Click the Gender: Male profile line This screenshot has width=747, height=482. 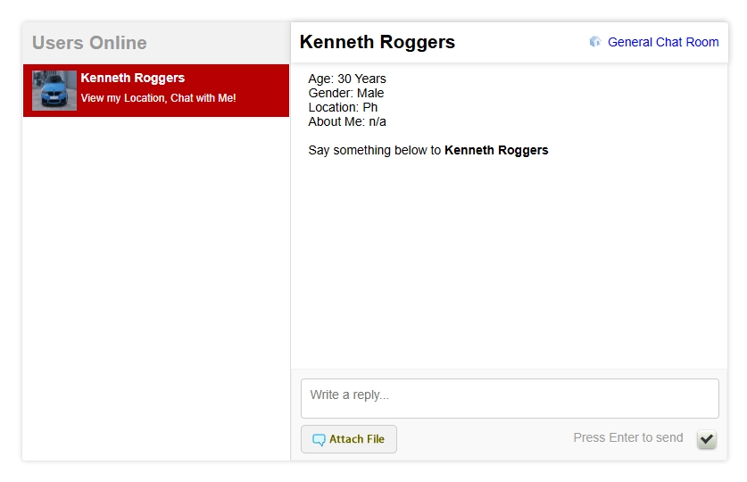coord(345,93)
